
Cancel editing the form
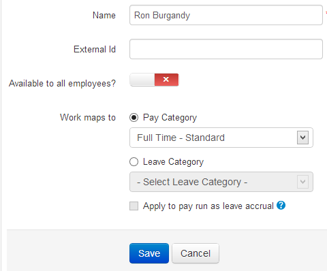tap(196, 253)
